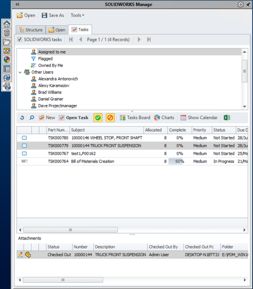Open the Tools dropdown menu

click(77, 15)
